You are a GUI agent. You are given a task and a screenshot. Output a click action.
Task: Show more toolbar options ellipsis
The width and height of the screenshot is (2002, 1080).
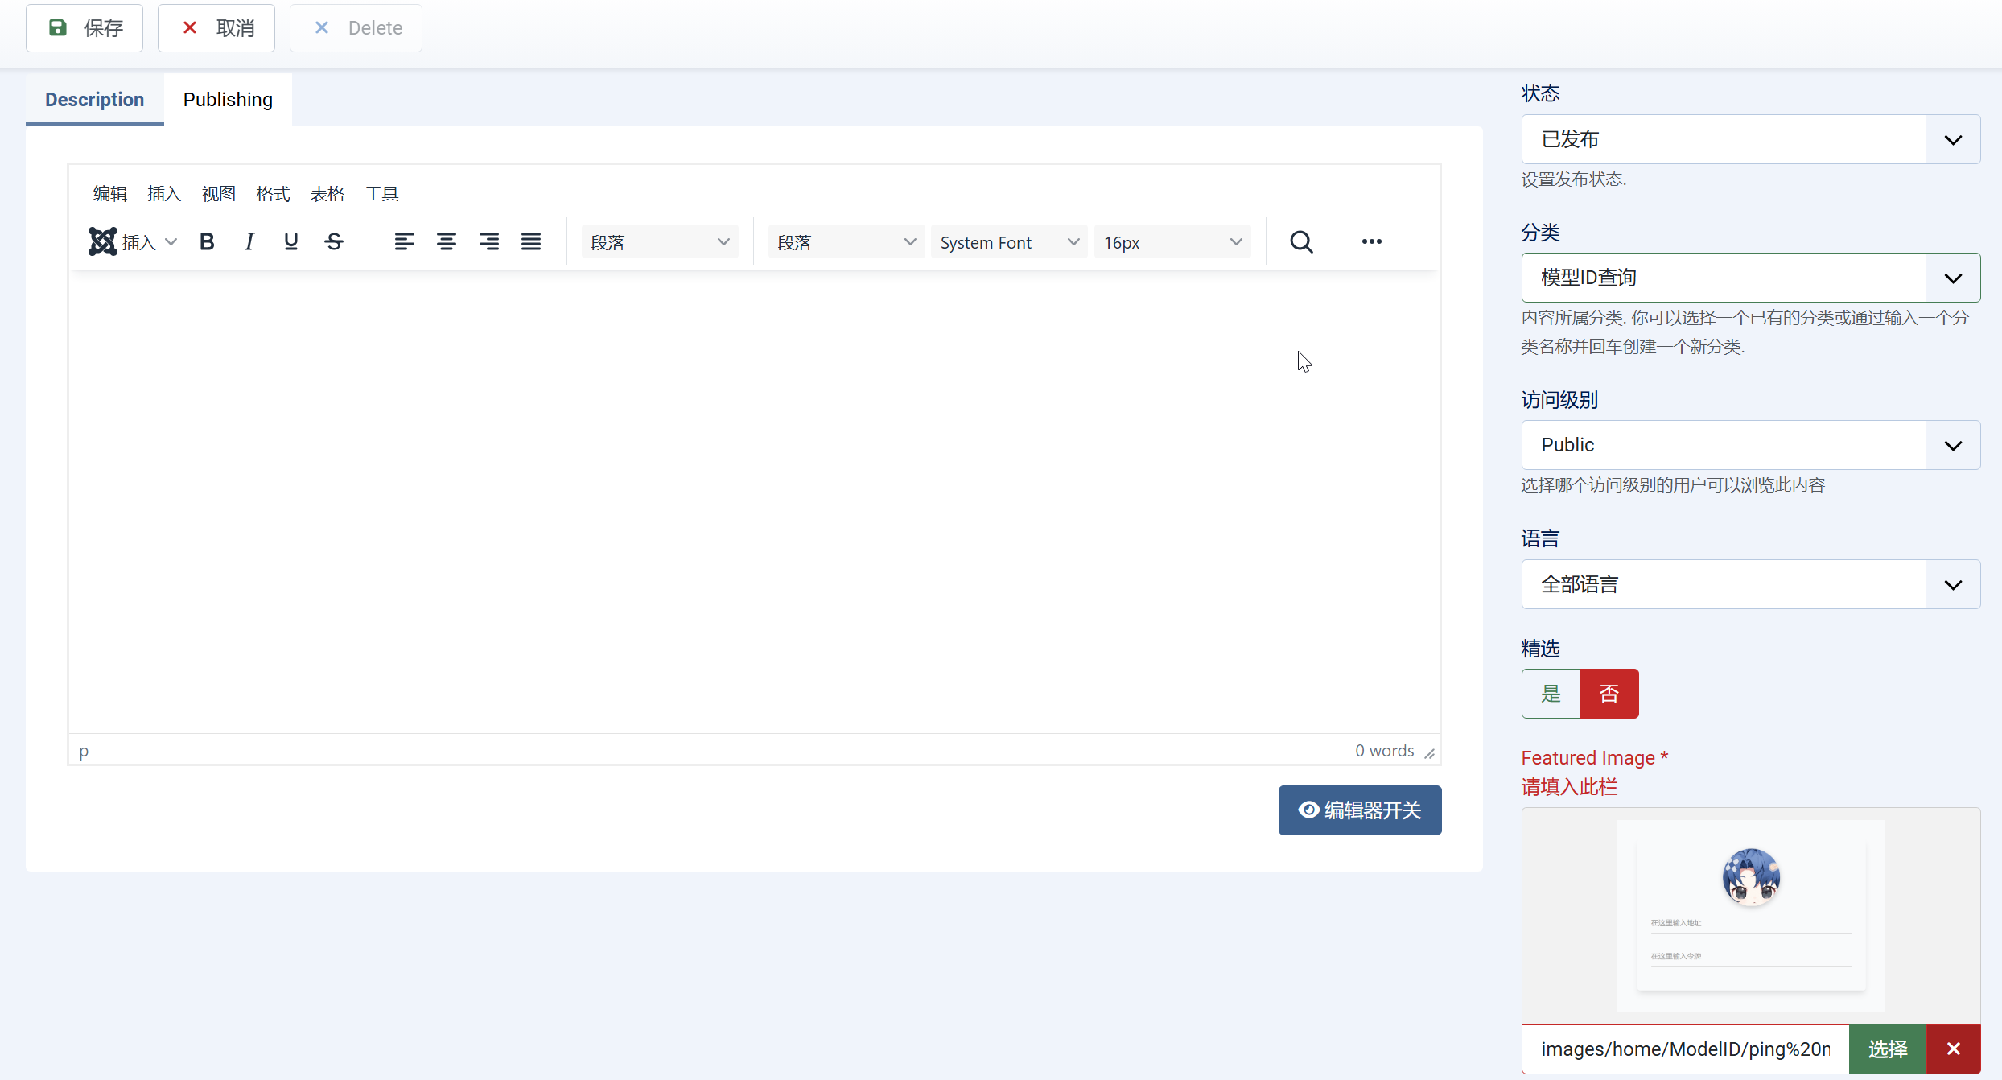[1372, 241]
